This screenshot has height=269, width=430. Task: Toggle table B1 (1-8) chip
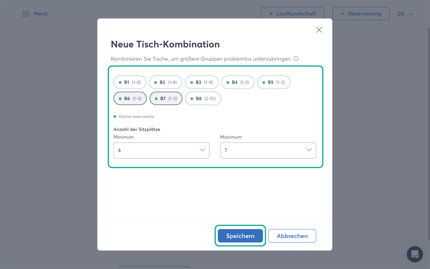point(130,82)
